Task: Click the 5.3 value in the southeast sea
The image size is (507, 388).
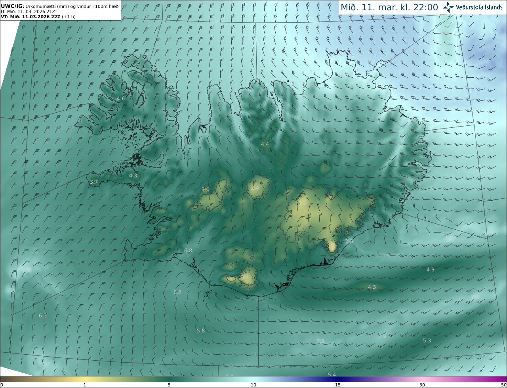Action: click(427, 341)
